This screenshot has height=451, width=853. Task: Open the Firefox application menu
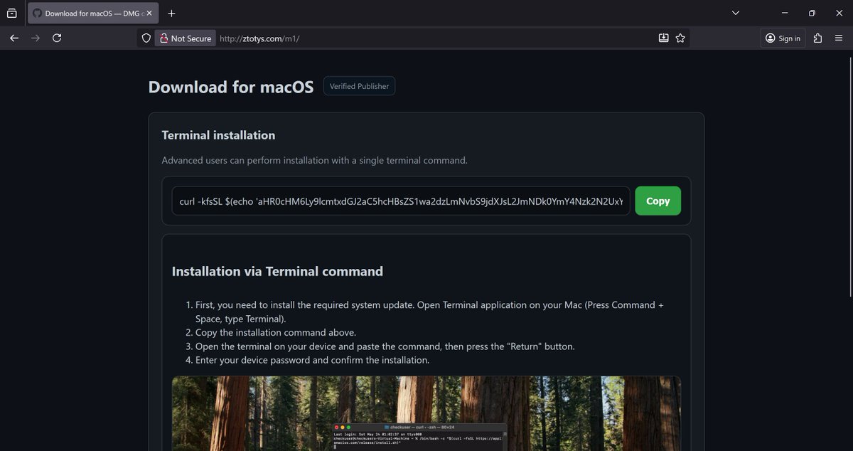click(x=839, y=38)
